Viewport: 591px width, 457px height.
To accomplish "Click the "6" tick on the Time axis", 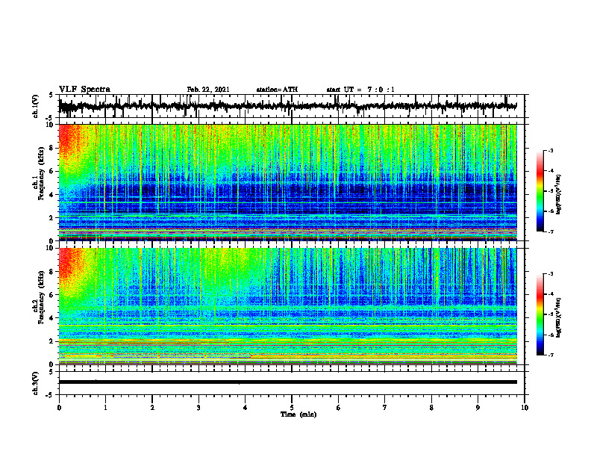I will coord(338,408).
